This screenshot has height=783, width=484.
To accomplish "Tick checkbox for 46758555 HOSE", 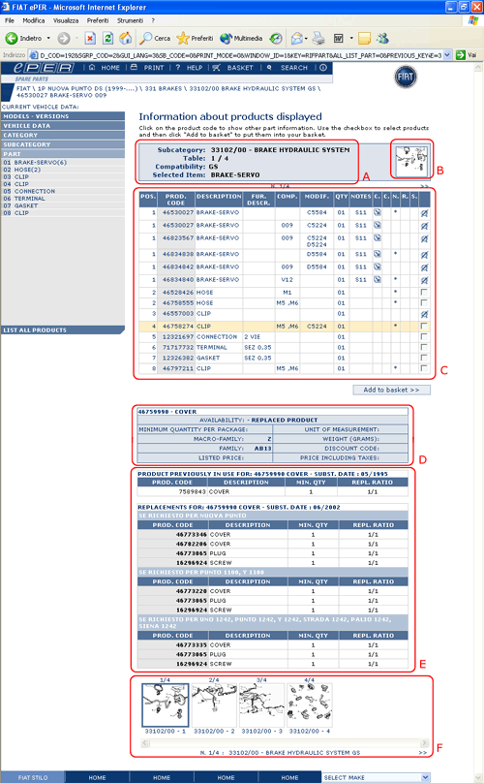I will [x=424, y=302].
